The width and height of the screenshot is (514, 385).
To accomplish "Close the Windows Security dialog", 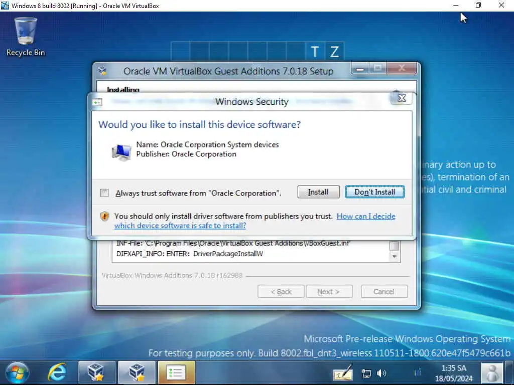I will (x=402, y=98).
